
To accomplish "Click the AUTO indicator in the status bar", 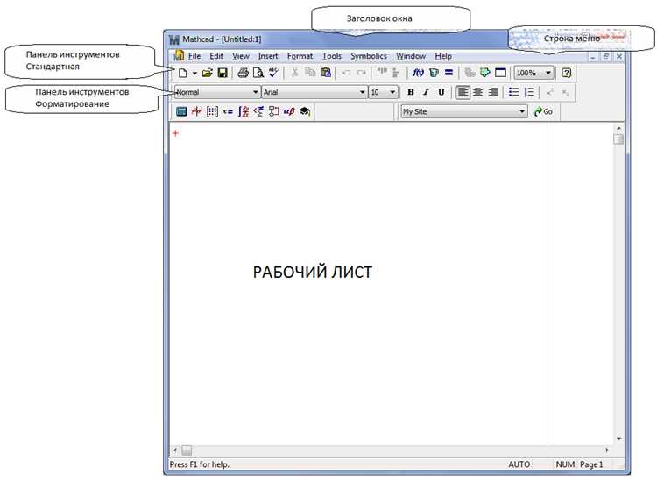I will pyautogui.click(x=519, y=464).
